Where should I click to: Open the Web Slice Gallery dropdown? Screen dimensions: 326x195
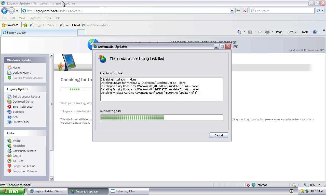coord(97,25)
